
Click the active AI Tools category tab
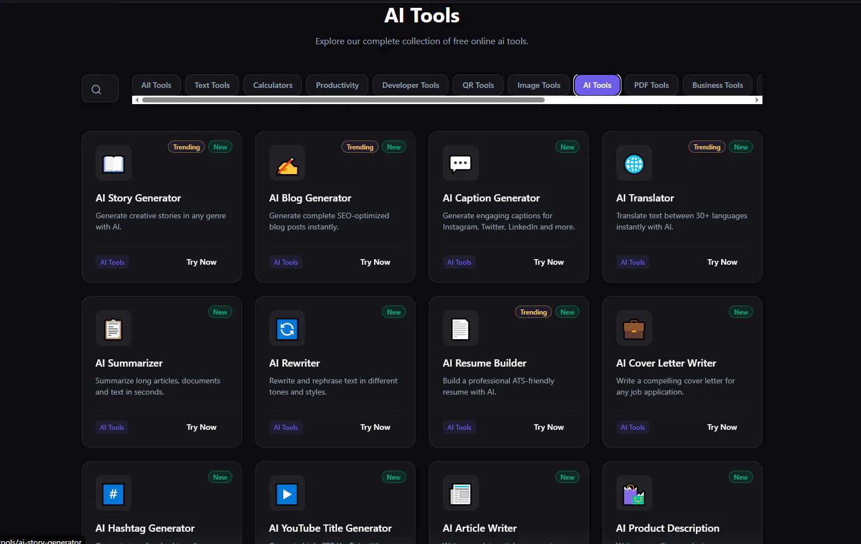[x=597, y=85]
